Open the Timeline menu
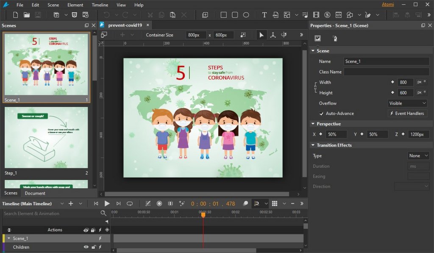The image size is (434, 253). [100, 5]
